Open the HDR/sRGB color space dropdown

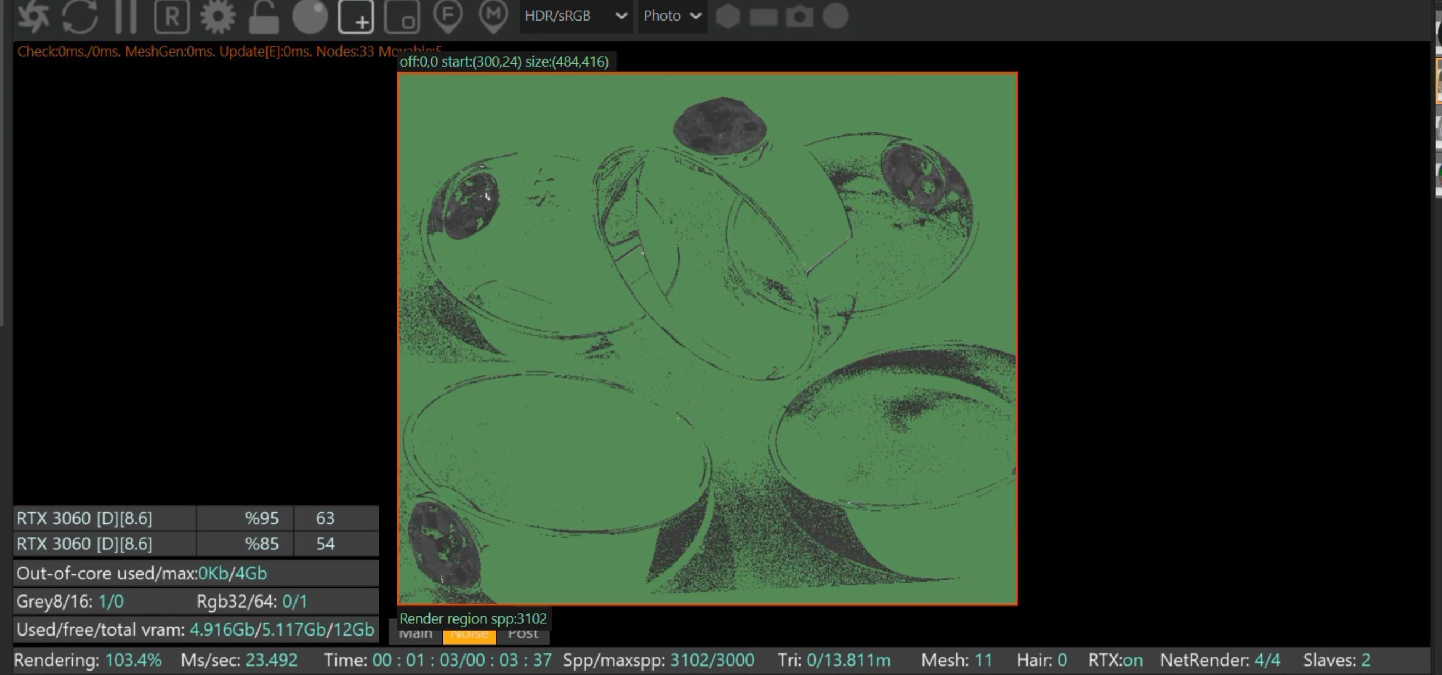(575, 16)
